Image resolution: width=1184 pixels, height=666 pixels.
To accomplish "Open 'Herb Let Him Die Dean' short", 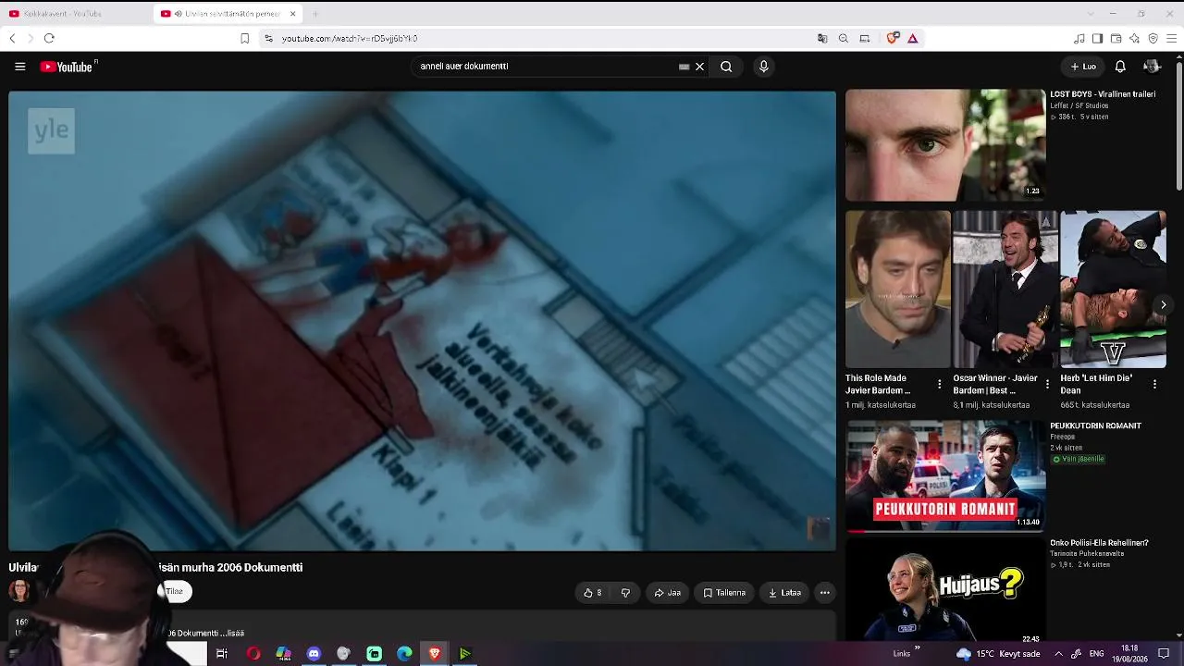I will pyautogui.click(x=1113, y=289).
